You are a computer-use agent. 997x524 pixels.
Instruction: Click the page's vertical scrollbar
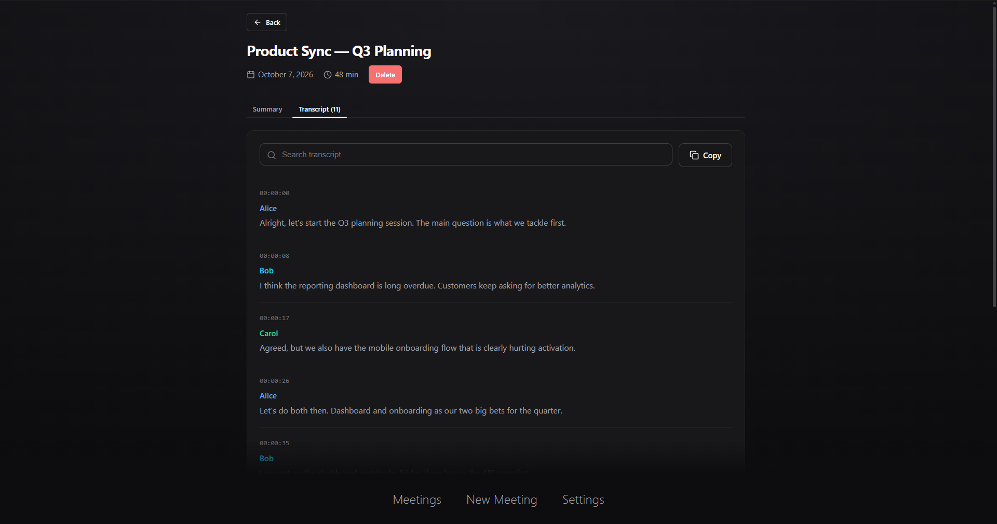coord(994,156)
